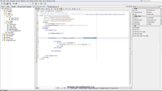Image resolution: width=162 pixels, height=91 pixels.
Task: Click the Toggle Highlight Search editor icon
Action: point(61,9)
